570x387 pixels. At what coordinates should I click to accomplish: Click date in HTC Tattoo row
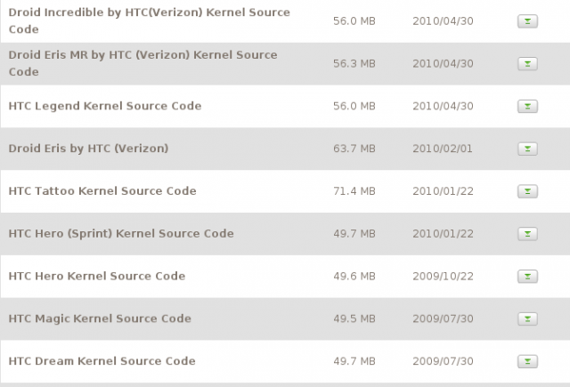(443, 191)
